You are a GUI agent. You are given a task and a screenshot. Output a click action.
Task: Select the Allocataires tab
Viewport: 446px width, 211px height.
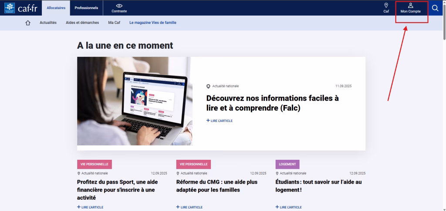pos(56,8)
